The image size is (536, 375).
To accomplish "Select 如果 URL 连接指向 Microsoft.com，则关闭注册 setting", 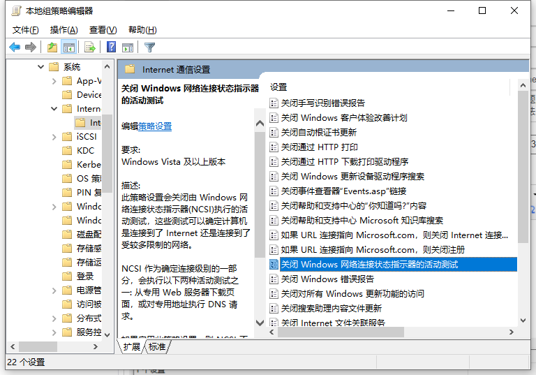I will point(373,250).
